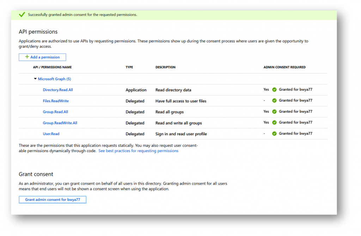Click Granted for bwya77 status on Group.ReadWrite.All row
The width and height of the screenshot is (361, 236).
296,122
